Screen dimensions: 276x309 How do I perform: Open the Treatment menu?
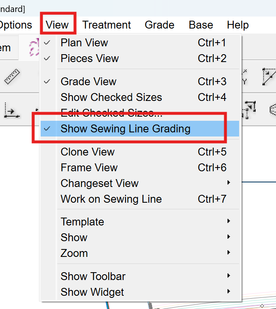click(x=107, y=25)
